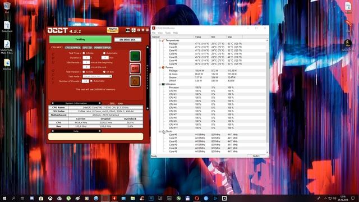Click the Powers flame icon

[163, 67]
